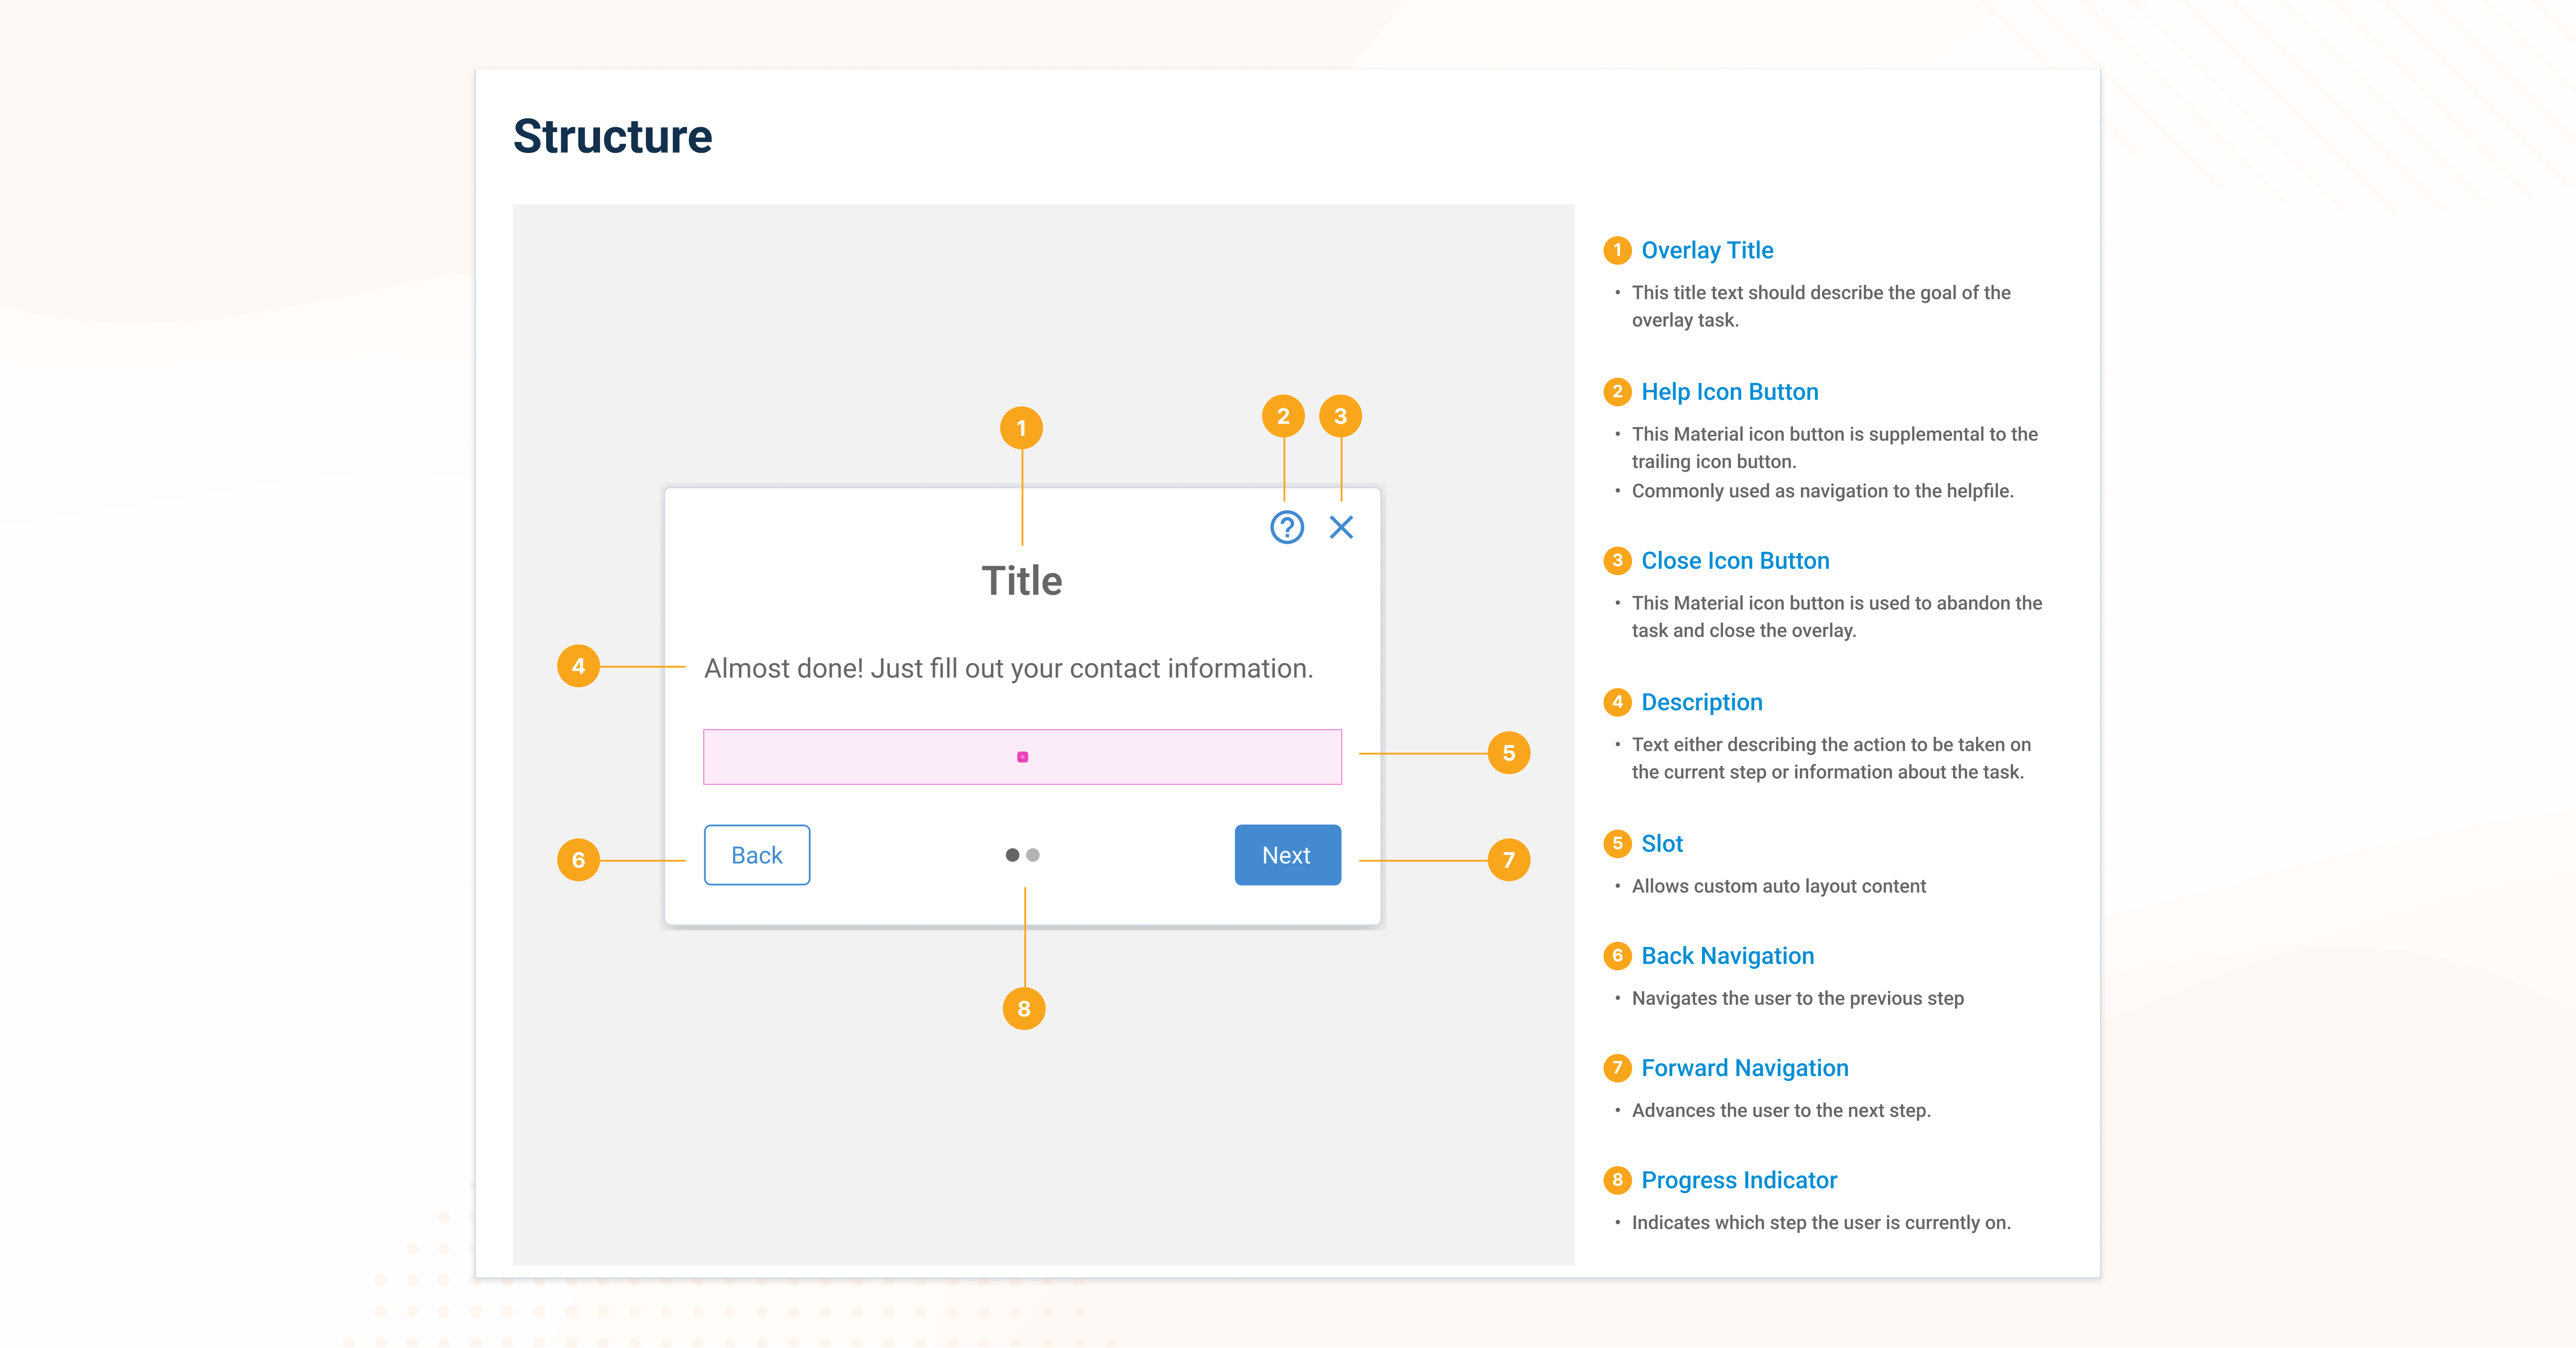2576x1348 pixels.
Task: Click the 'Back Navigation' legend heading
Action: [1727, 955]
